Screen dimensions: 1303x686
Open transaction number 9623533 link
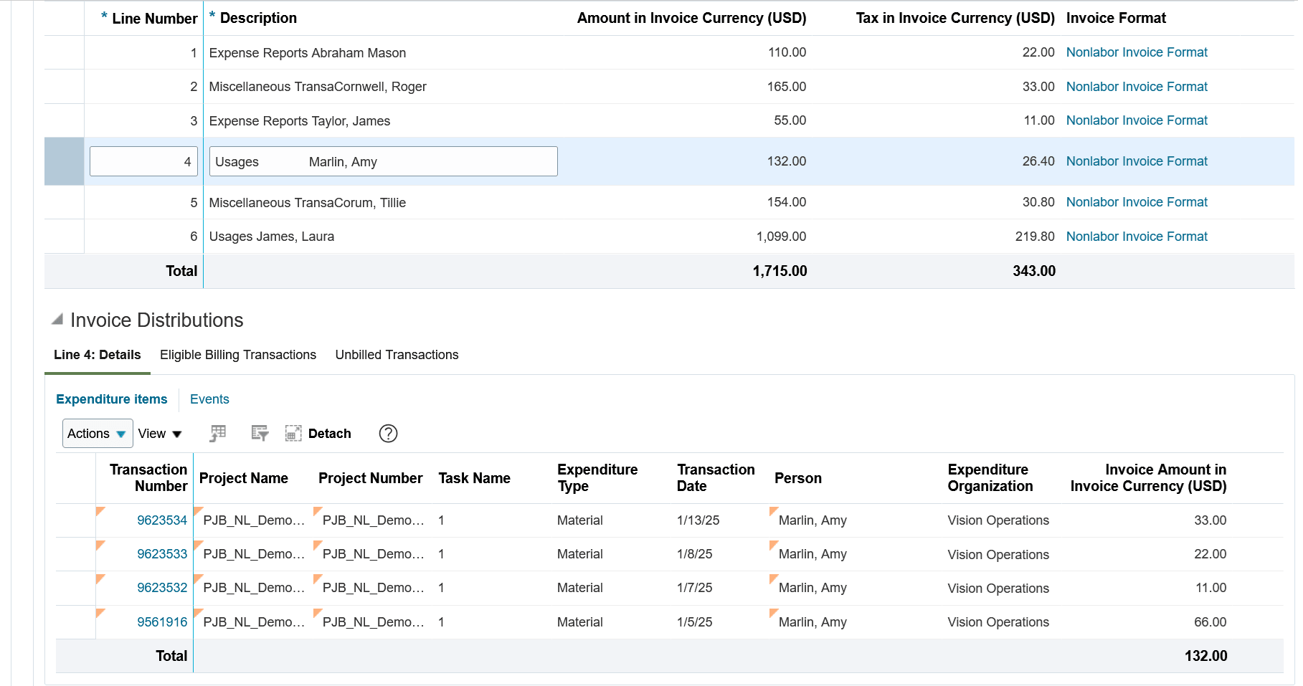162,554
